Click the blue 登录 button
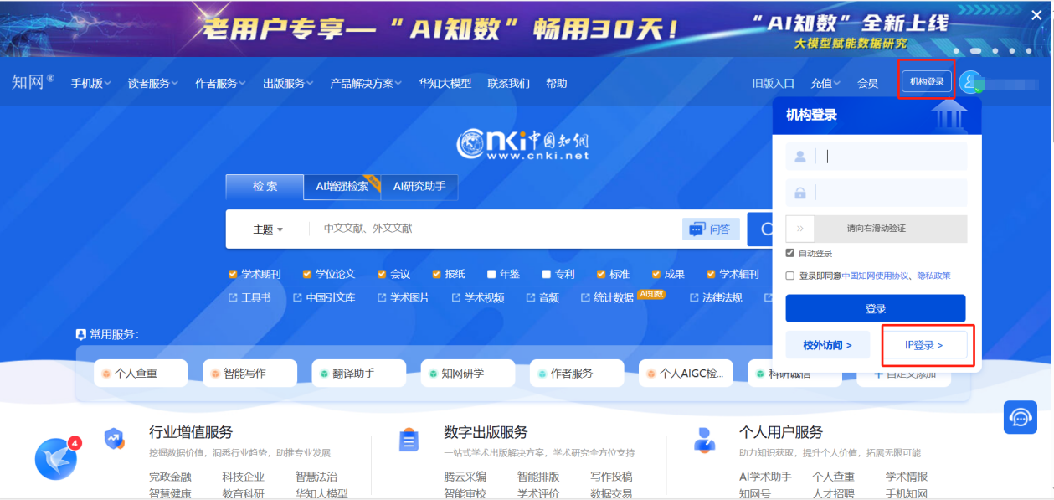 pos(875,308)
